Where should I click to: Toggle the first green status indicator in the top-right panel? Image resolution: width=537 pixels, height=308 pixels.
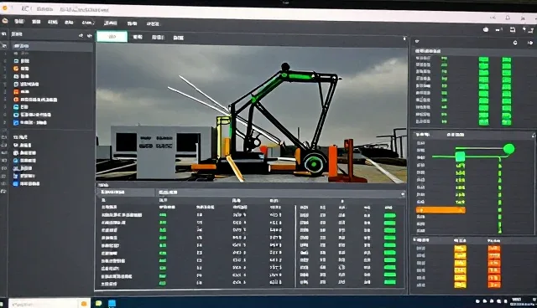coord(483,59)
